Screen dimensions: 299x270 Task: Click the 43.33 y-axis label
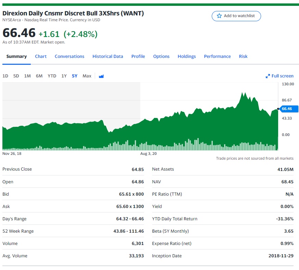(x=287, y=119)
